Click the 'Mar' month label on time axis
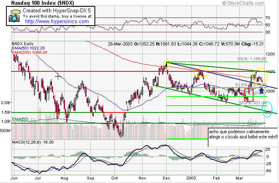Screen dimensions: 279x183 click(x=239, y=178)
